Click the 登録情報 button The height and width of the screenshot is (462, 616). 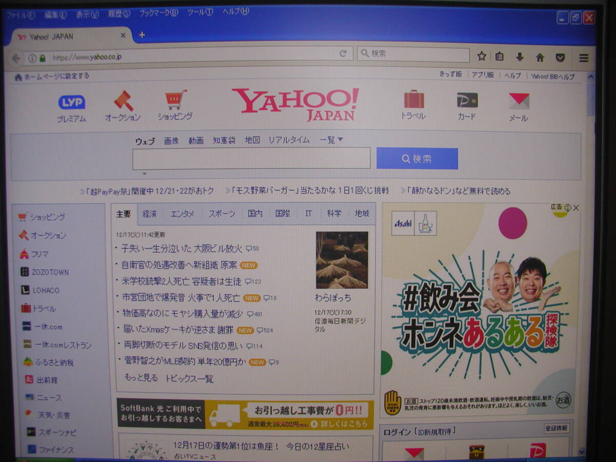(x=557, y=428)
